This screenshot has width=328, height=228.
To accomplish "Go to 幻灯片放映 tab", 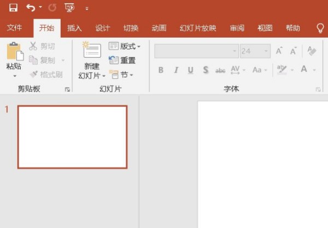I will tap(198, 28).
